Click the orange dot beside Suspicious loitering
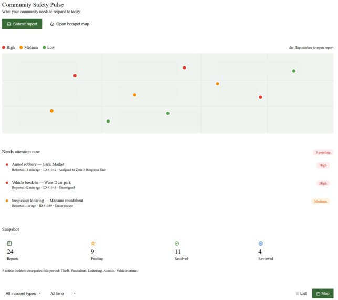Screen dimensions: 338x300 click(x=7, y=201)
